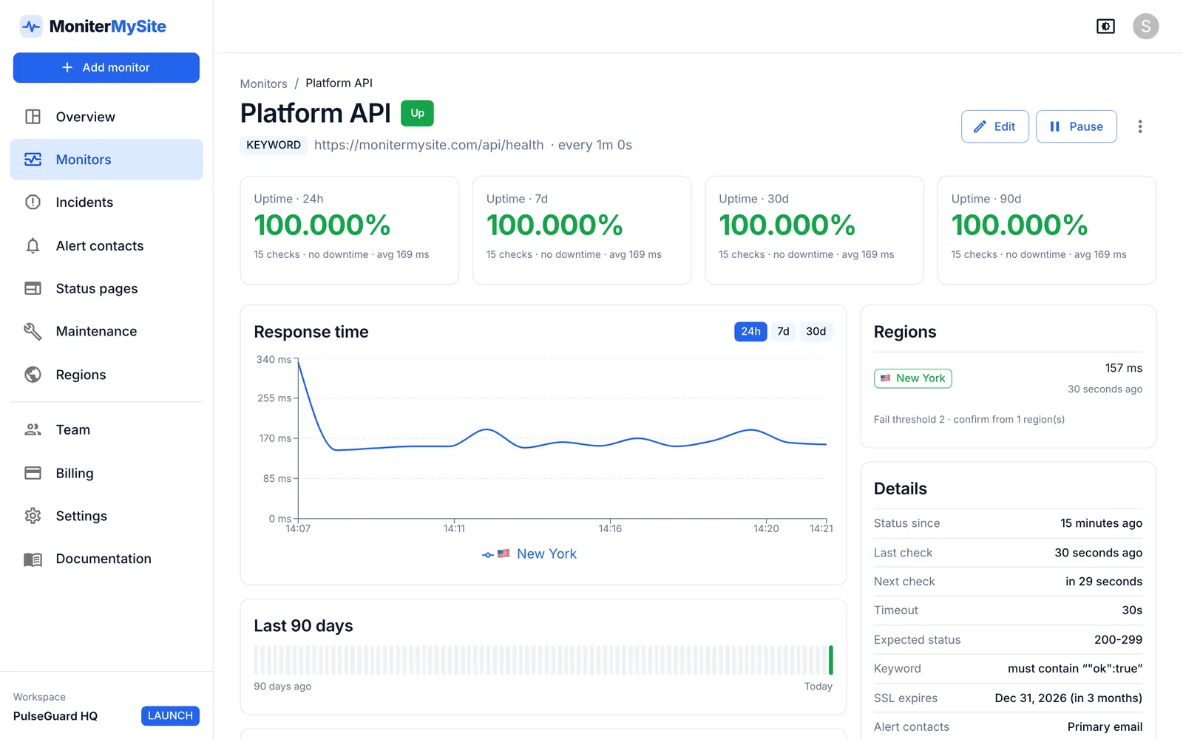Click the Billing credit card icon
Image resolution: width=1183 pixels, height=739 pixels.
(x=33, y=473)
